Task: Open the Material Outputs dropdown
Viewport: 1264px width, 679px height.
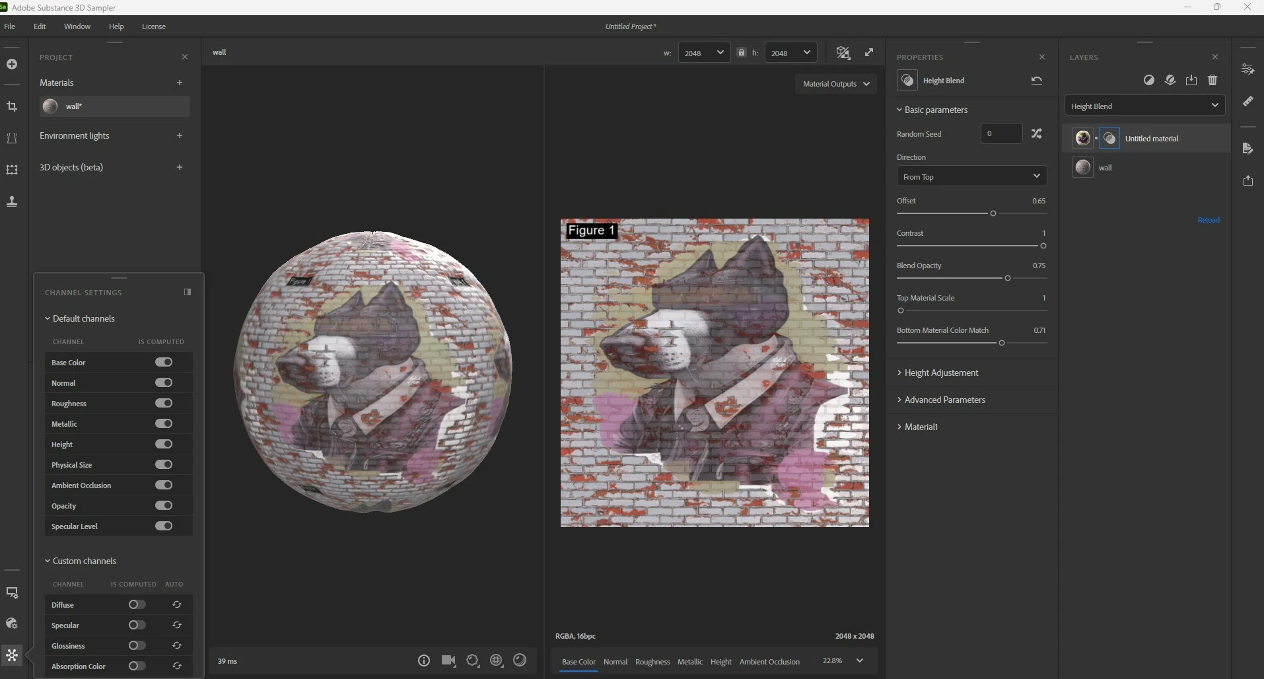Action: coord(836,84)
